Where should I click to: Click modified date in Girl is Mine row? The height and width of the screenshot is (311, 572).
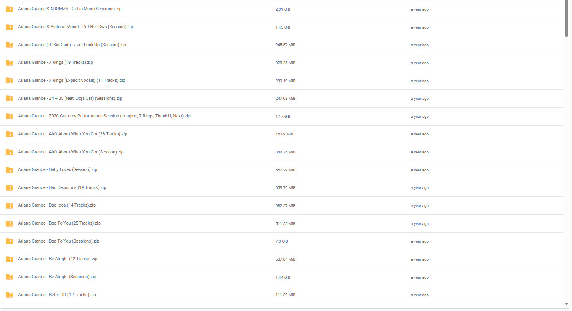point(420,9)
